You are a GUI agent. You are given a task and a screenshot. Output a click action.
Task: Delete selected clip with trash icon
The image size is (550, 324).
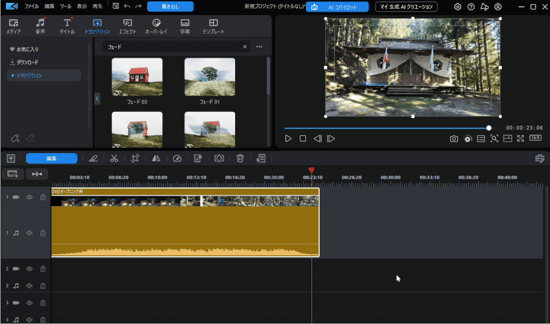pyautogui.click(x=240, y=159)
